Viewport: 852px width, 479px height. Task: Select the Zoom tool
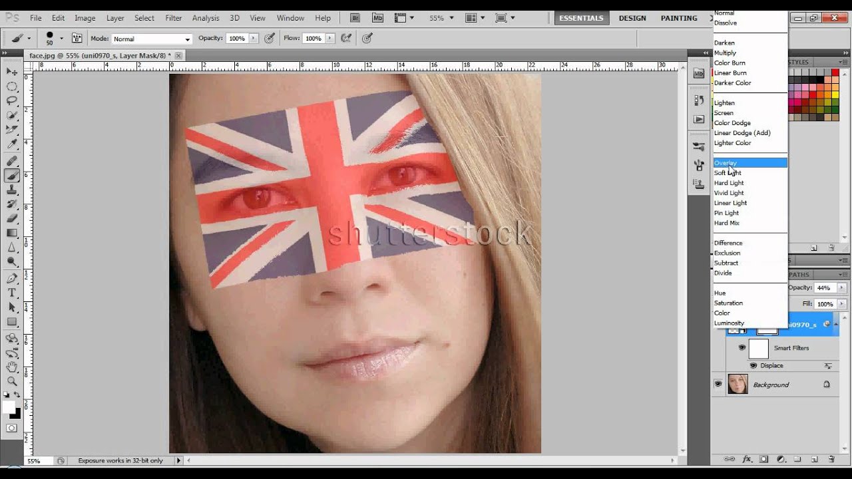[12, 381]
